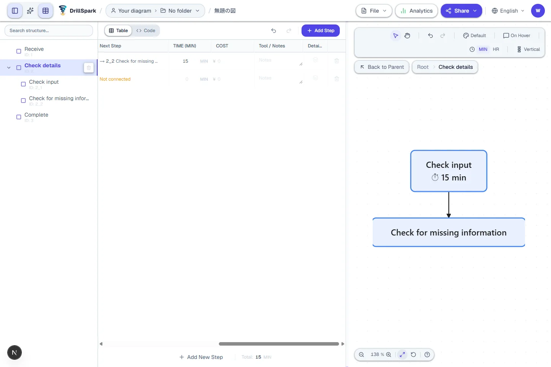551x367 pixels.
Task: Open the No folder dropdown
Action: [x=180, y=11]
